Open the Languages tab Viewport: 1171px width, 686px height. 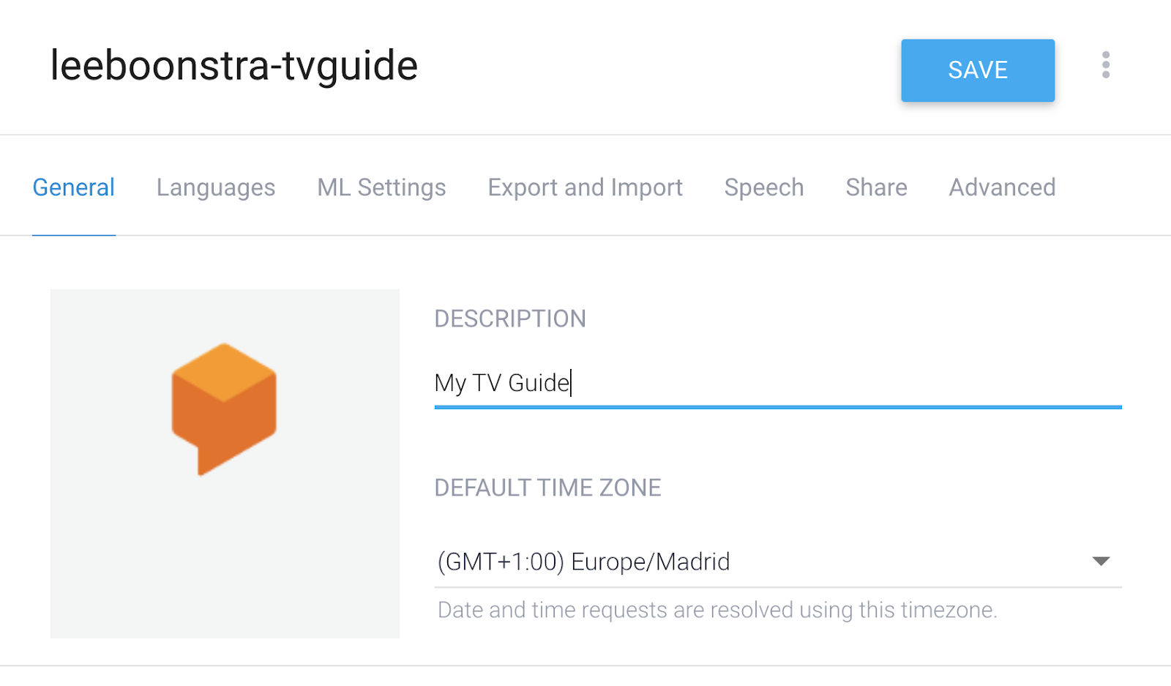click(x=216, y=187)
